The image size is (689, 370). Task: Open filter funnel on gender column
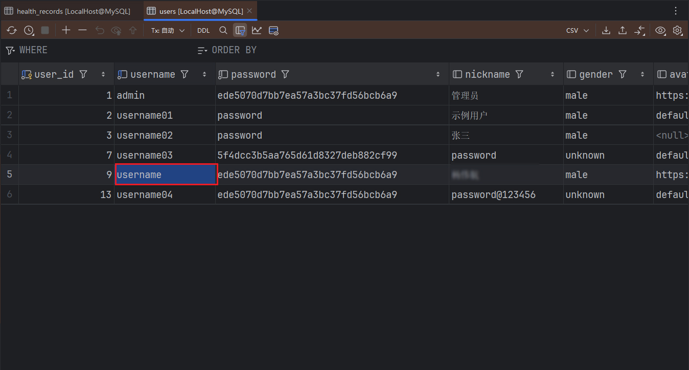pos(623,74)
